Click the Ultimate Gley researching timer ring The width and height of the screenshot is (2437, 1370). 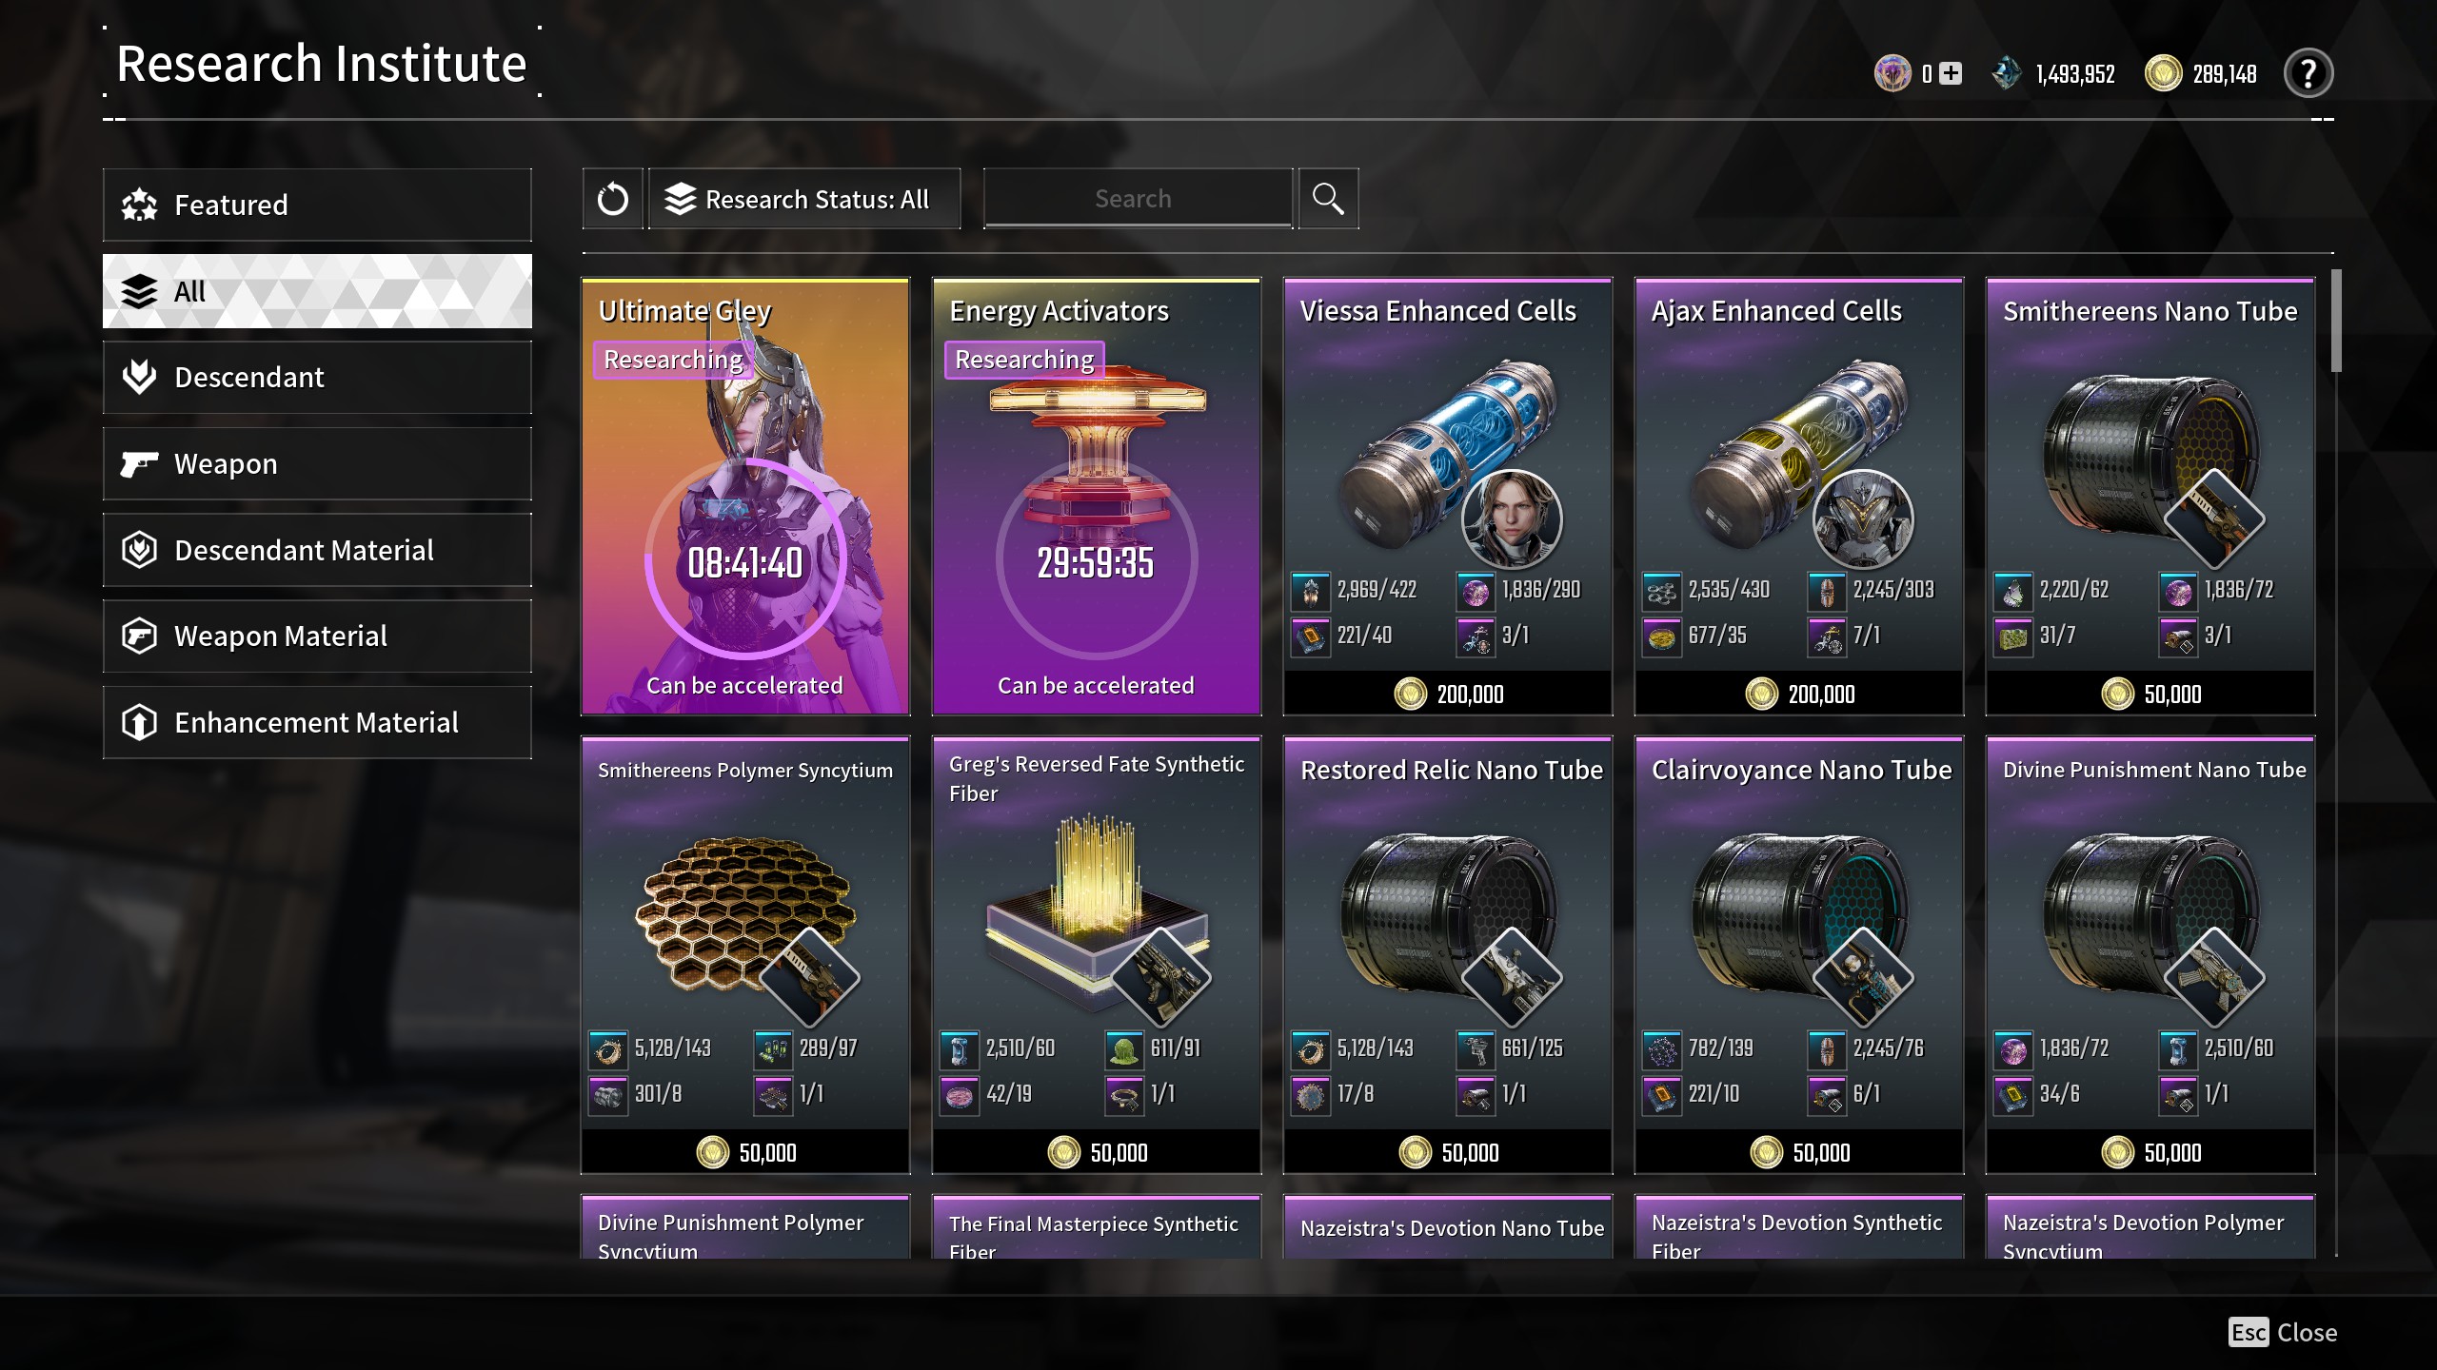click(x=745, y=559)
